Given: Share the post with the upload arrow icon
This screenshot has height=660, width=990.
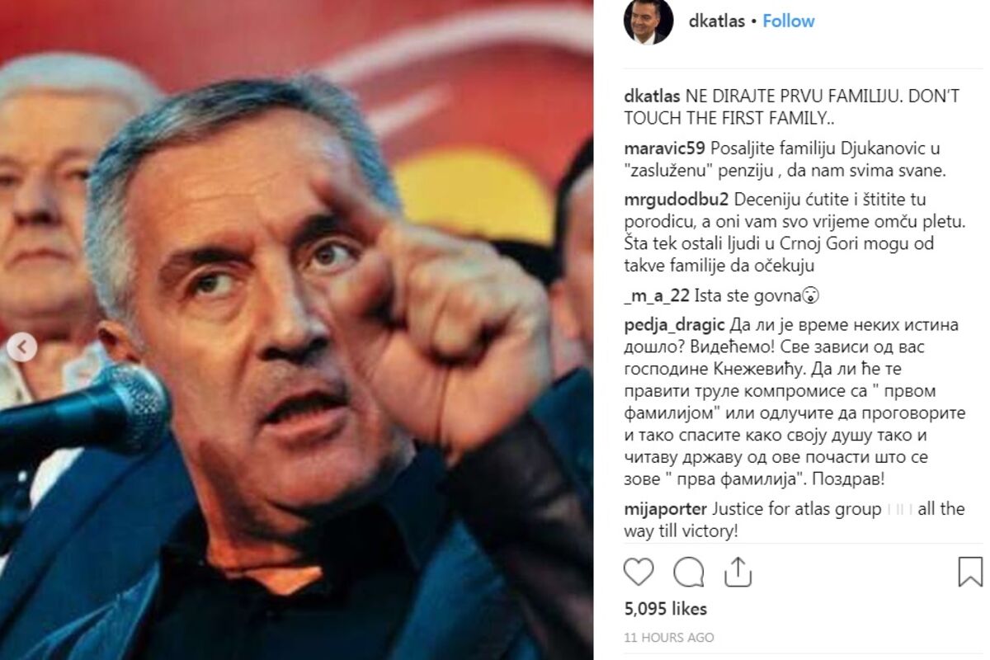Looking at the screenshot, I should [x=738, y=571].
